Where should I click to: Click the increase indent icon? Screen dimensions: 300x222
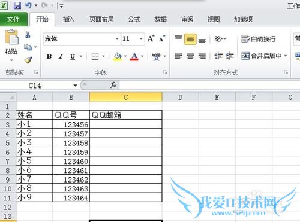click(x=230, y=56)
